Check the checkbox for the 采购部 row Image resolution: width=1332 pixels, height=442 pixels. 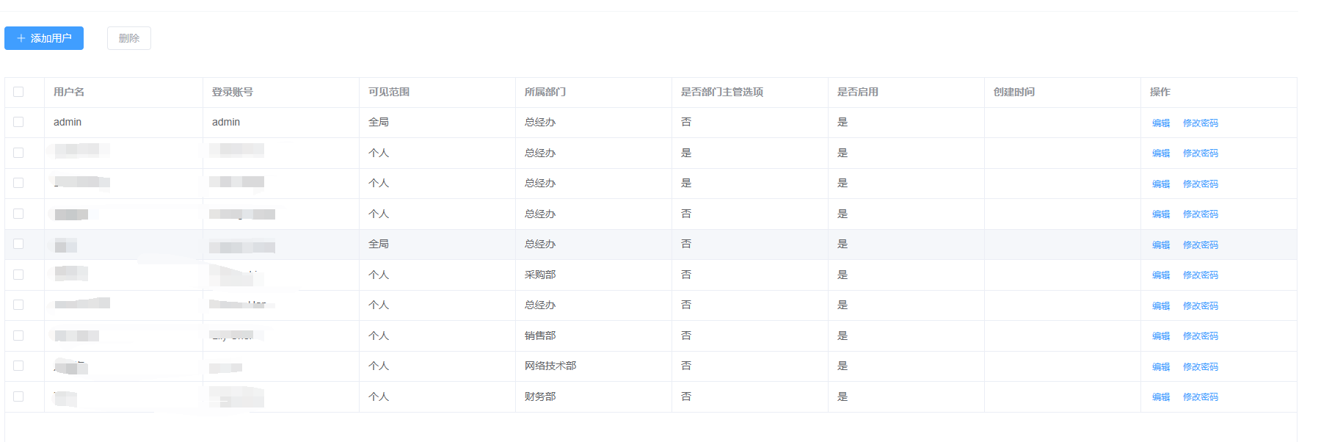pos(18,275)
